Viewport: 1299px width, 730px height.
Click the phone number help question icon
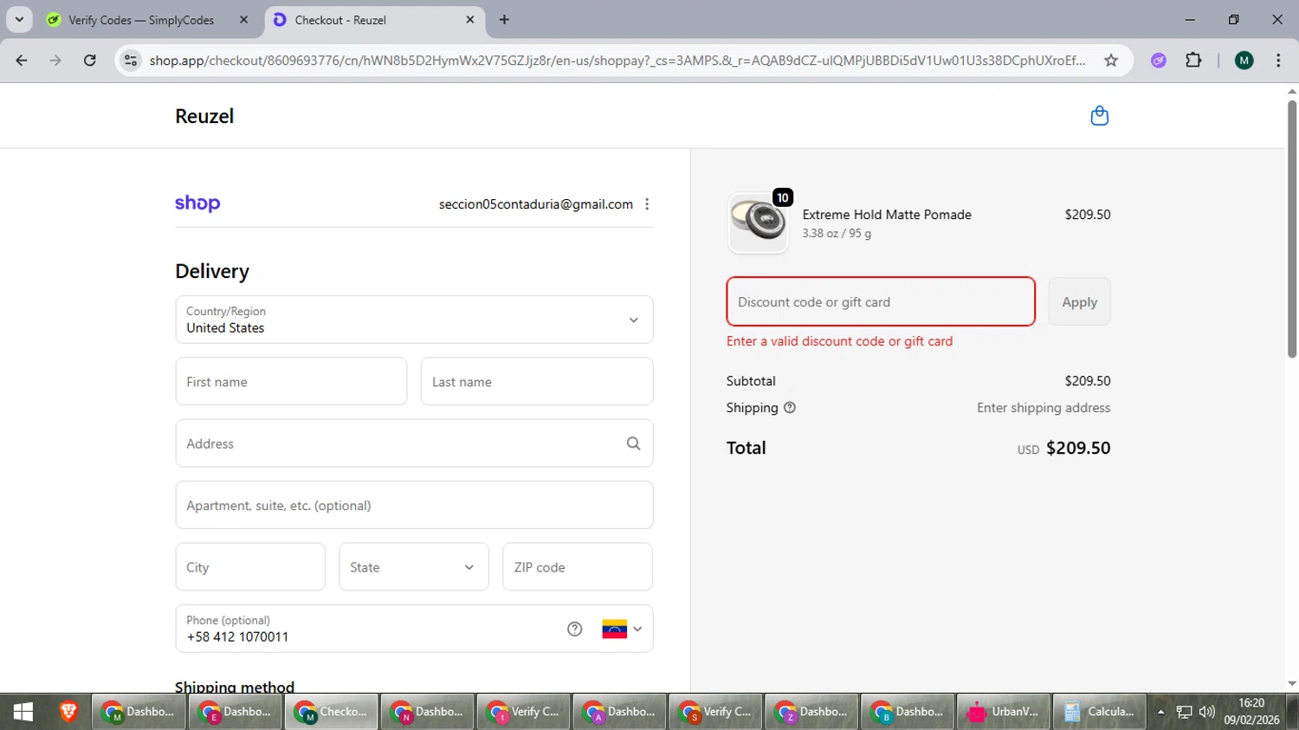coord(574,629)
